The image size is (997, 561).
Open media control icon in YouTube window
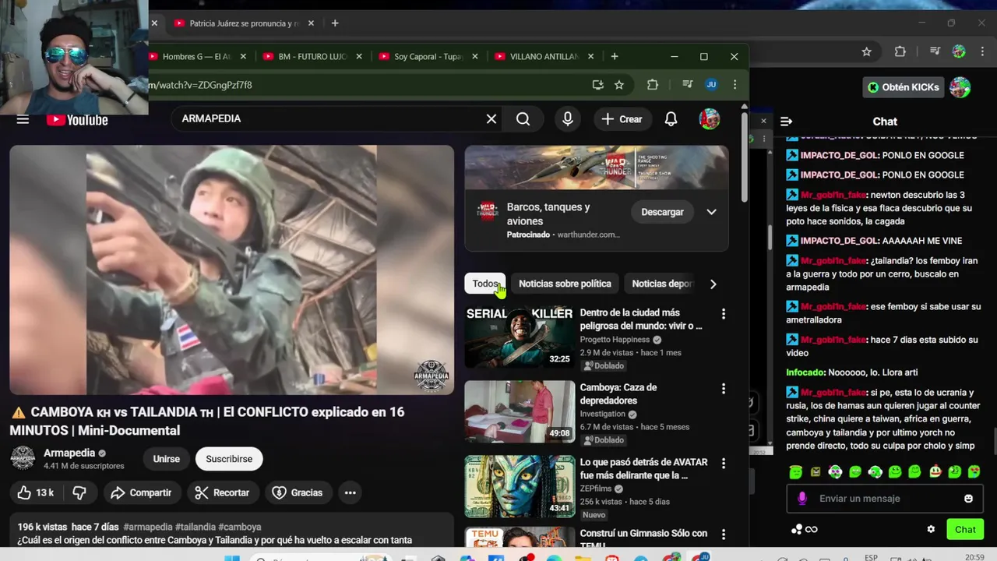click(687, 84)
